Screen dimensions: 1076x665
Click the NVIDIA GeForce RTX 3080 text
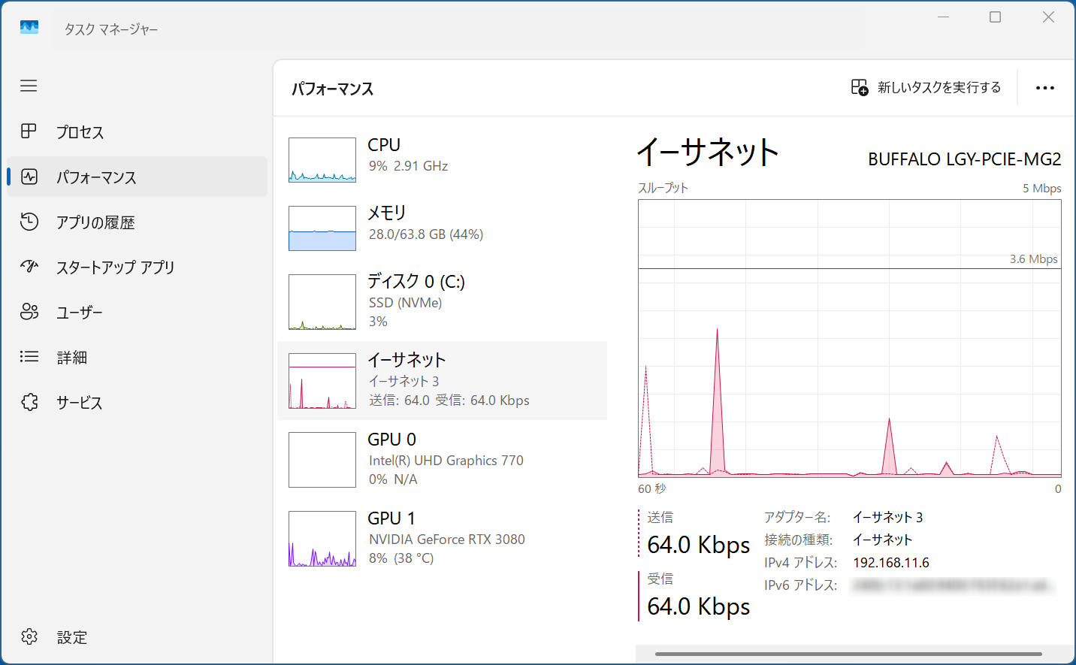(447, 540)
